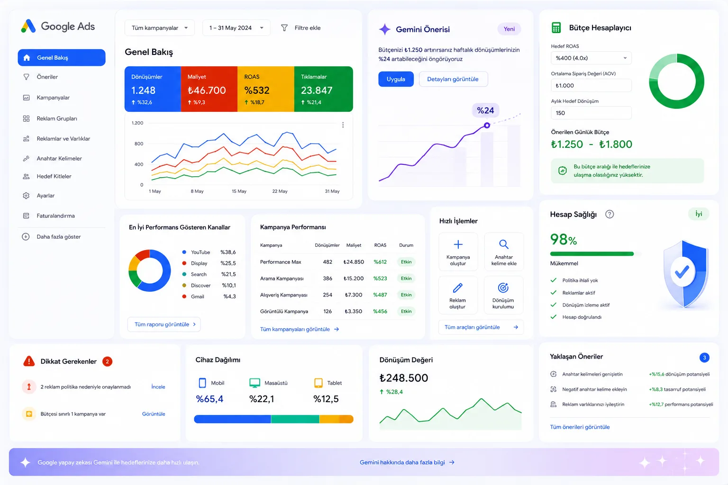
Task: Click Görüntüle for budget limited campaign
Action: (x=154, y=414)
